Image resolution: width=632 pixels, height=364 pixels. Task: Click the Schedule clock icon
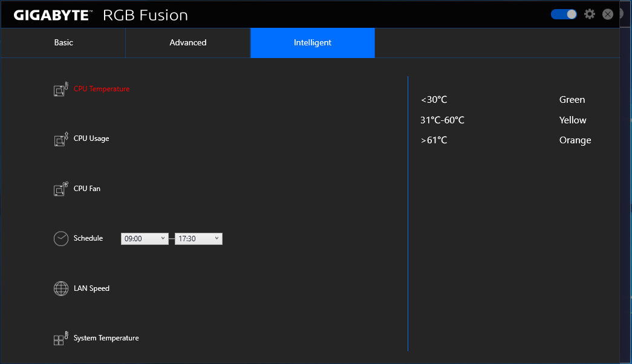click(61, 239)
